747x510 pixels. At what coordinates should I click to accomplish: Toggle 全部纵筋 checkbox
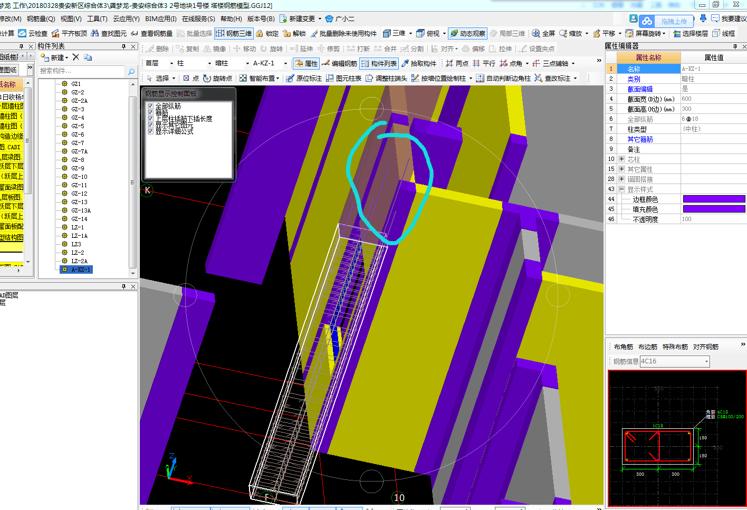pyautogui.click(x=150, y=106)
